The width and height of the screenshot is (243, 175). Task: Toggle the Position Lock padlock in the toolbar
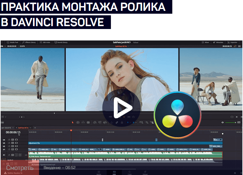pos(122,122)
